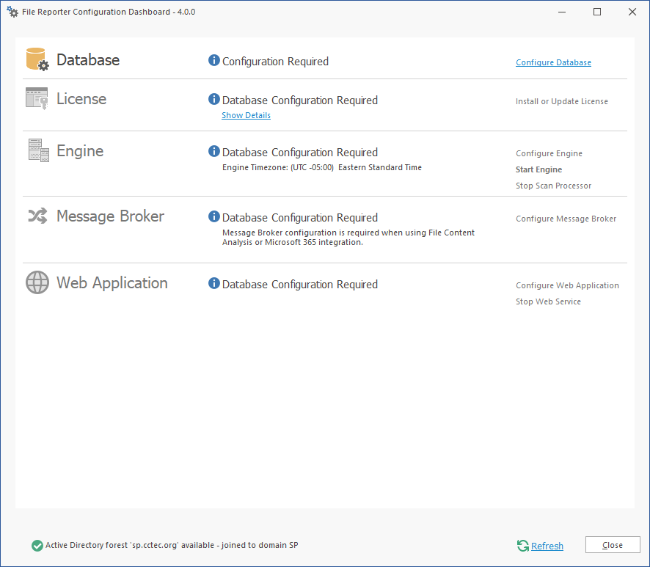Click the green Active Directory checkmark icon
This screenshot has width=650, height=567.
37,545
